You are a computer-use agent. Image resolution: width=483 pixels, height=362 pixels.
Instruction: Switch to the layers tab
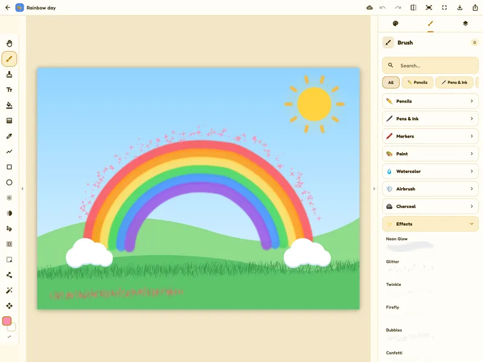point(465,24)
